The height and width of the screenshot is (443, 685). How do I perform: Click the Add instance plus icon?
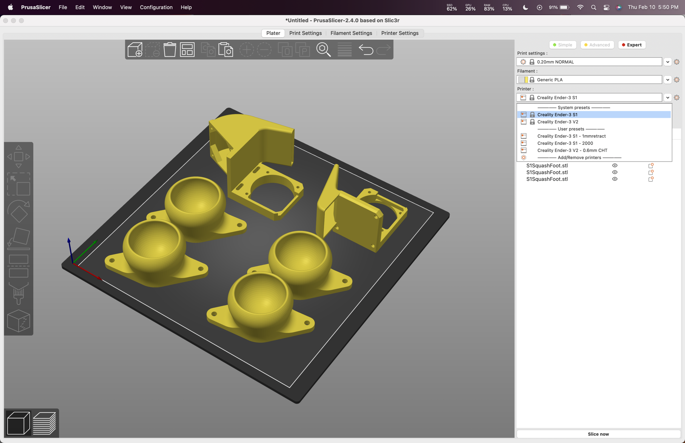click(247, 49)
